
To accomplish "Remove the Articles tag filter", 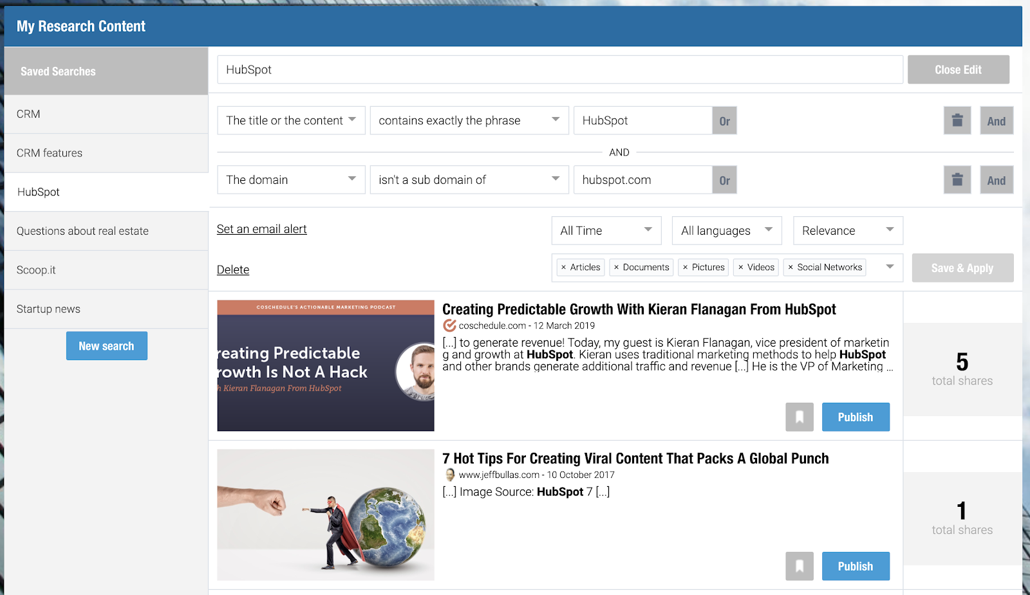I will pos(563,268).
